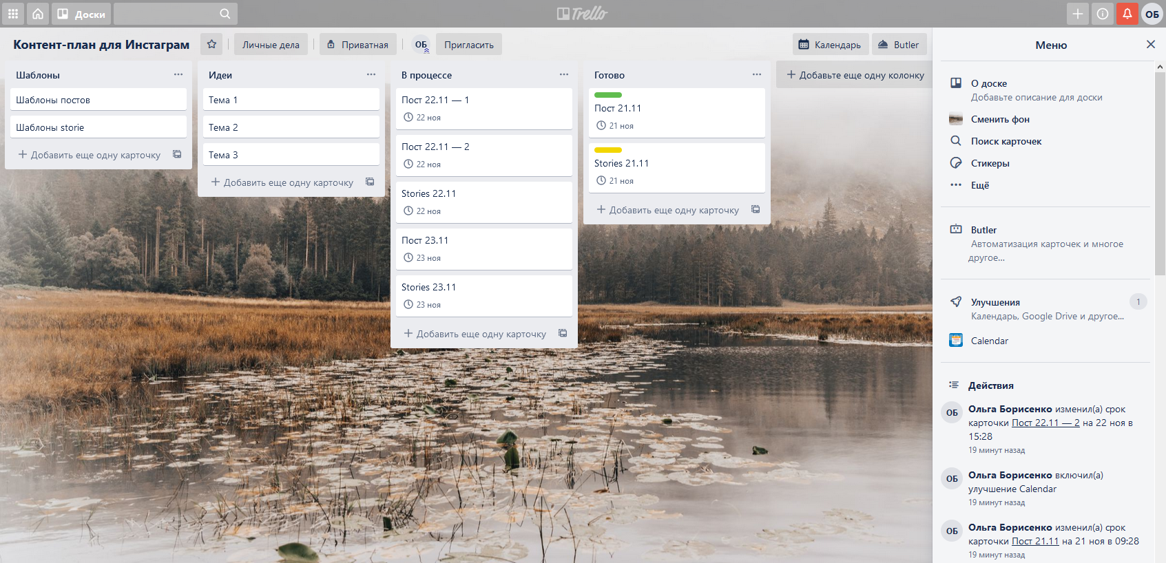Open the Stories 22.11 card
1166x563 pixels.
(x=484, y=202)
